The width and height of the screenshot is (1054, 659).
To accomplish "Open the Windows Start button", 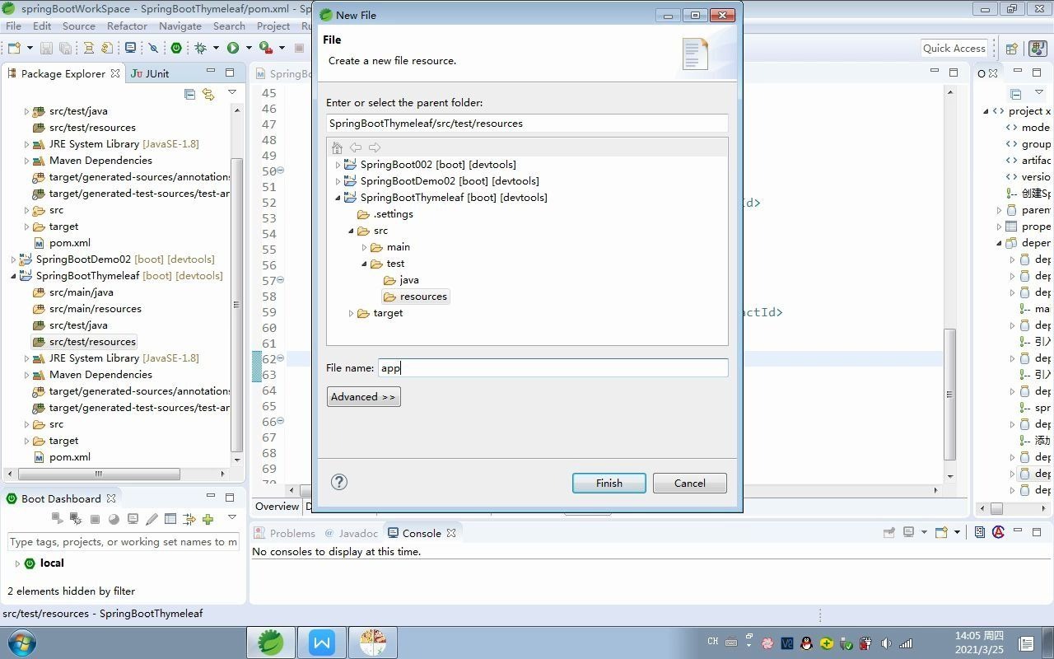I will coord(21,642).
